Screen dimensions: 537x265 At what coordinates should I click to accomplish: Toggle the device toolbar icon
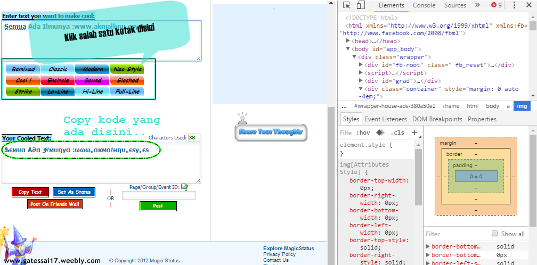coord(360,5)
